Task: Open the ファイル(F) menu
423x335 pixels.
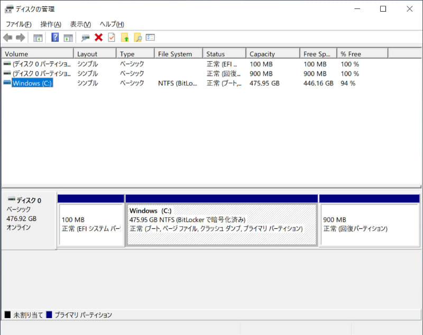Action: pyautogui.click(x=19, y=24)
